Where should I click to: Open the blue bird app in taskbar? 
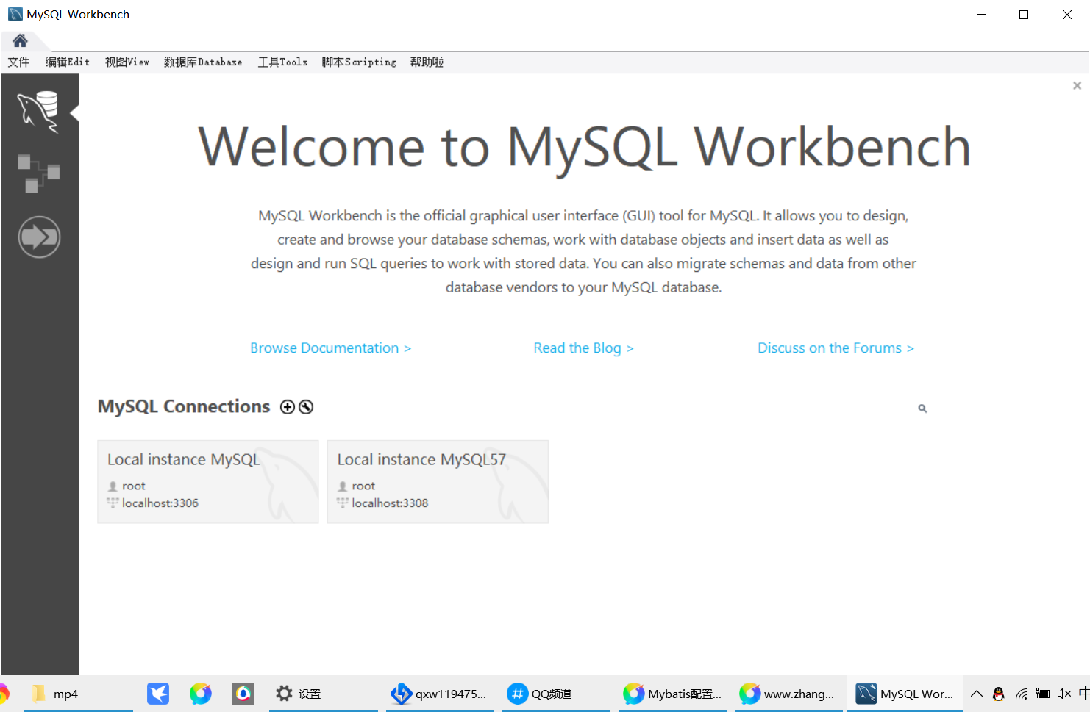point(158,694)
